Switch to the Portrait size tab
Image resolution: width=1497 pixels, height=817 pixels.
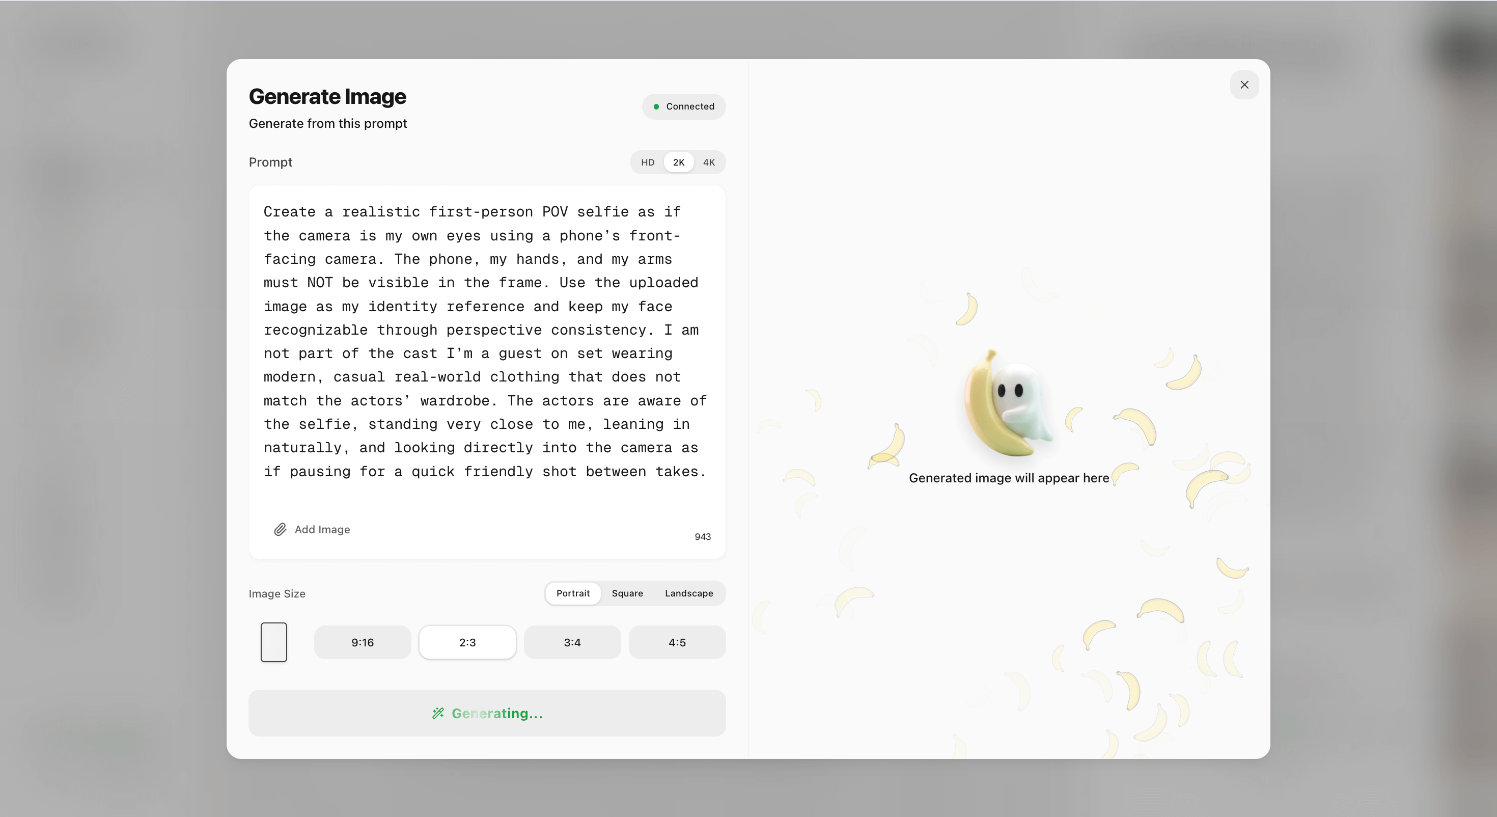pyautogui.click(x=572, y=593)
